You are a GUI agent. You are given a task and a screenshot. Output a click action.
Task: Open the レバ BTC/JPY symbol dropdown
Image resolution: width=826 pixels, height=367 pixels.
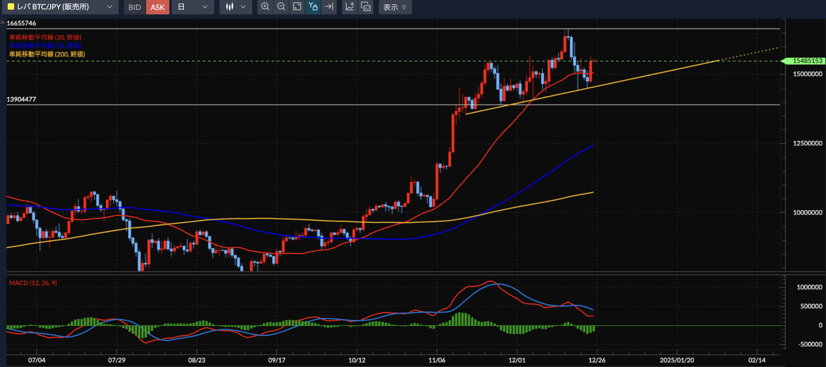[60, 7]
